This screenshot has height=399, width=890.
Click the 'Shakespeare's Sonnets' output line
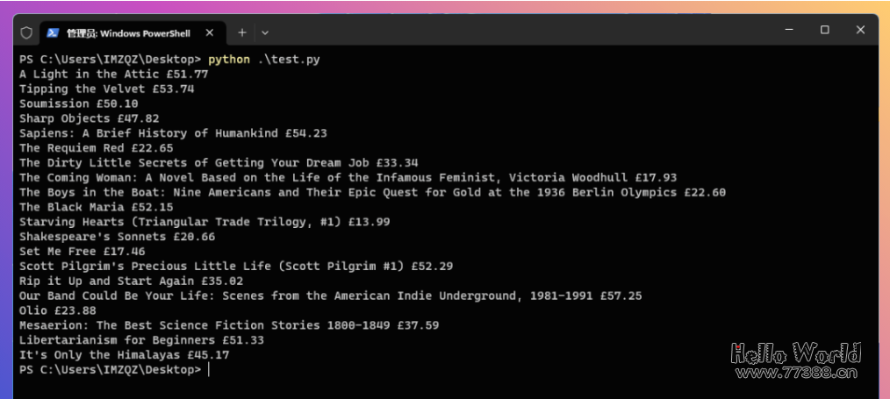coord(117,237)
